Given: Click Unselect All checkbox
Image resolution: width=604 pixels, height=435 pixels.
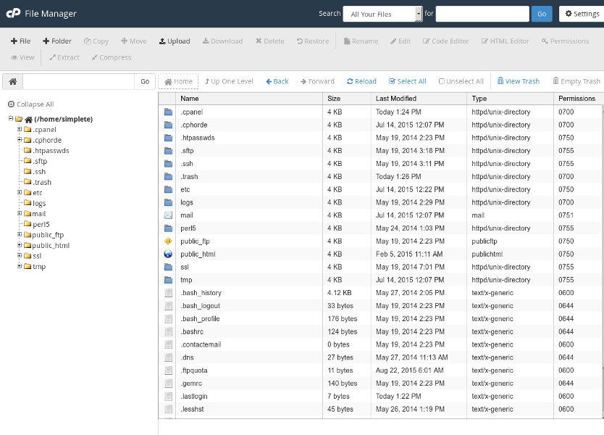Looking at the screenshot, I should click(x=461, y=81).
